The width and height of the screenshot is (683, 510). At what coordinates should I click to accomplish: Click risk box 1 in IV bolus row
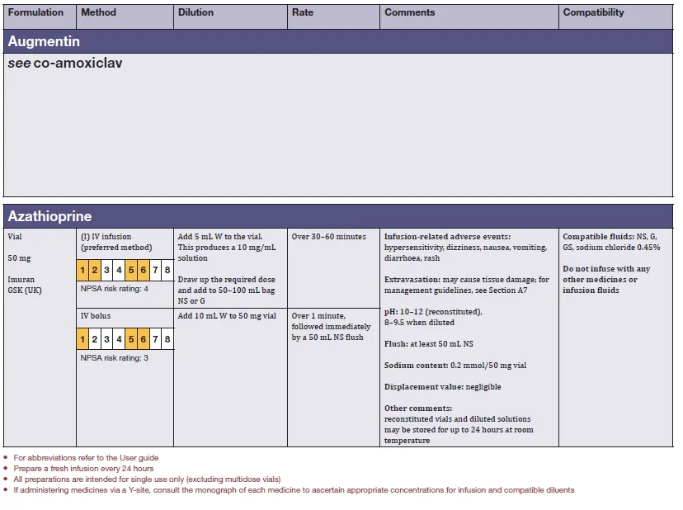[x=83, y=339]
